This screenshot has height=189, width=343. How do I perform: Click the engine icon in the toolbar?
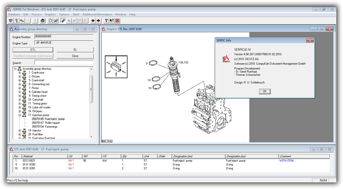(x=10, y=21)
